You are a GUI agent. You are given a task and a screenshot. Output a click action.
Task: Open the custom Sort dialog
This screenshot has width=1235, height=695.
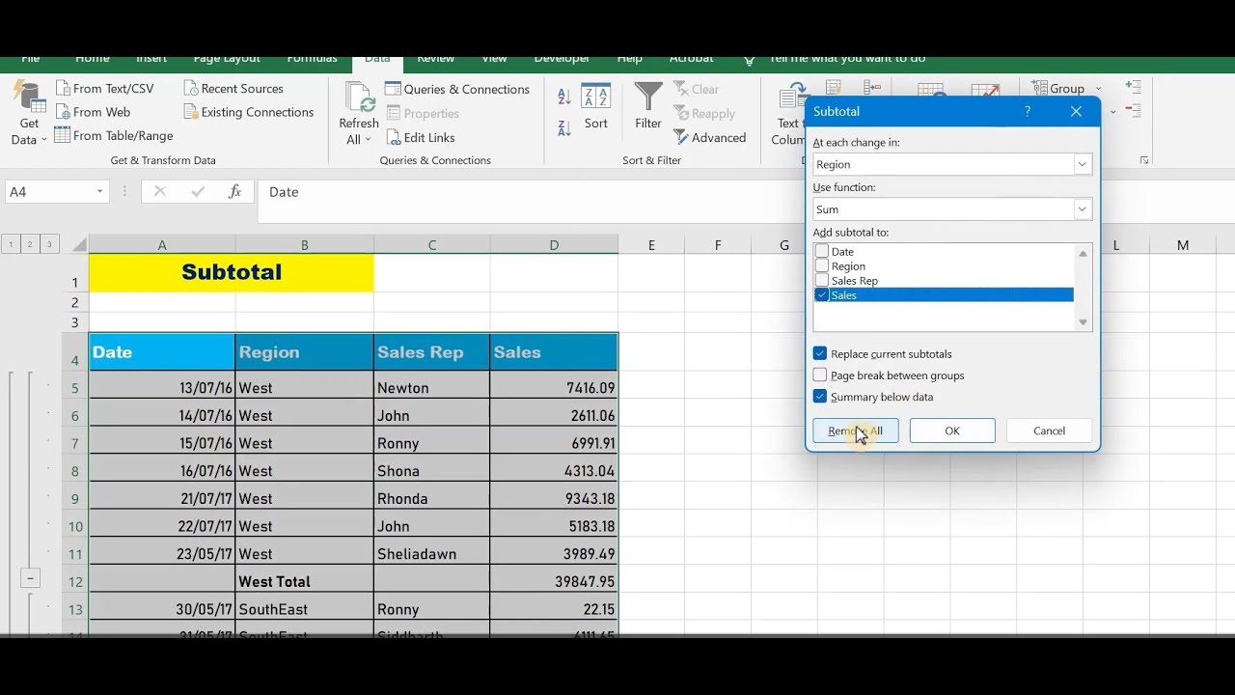point(596,106)
